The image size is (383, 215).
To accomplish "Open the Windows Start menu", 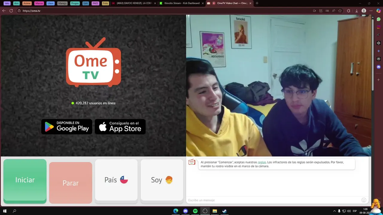I will pos(5,211).
